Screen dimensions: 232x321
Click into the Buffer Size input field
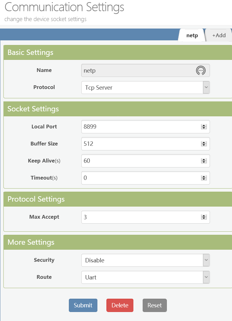[x=140, y=144]
